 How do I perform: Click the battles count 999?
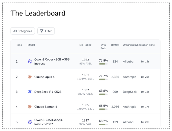point(115,92)
